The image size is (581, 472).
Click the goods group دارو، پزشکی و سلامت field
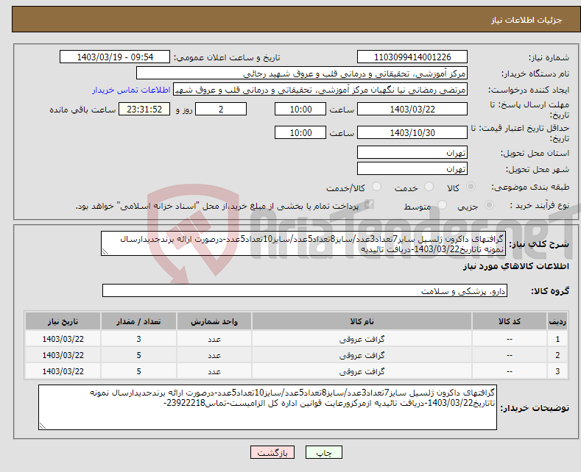click(305, 290)
